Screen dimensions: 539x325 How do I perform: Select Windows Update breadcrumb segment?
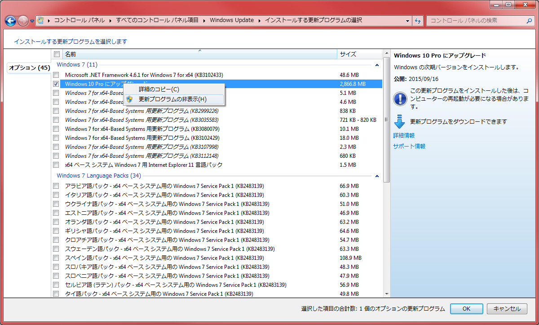coord(232,20)
